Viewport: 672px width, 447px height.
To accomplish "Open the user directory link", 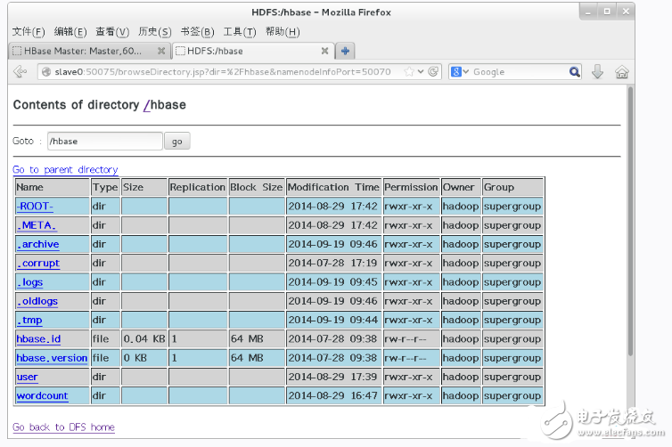I will 27,377.
